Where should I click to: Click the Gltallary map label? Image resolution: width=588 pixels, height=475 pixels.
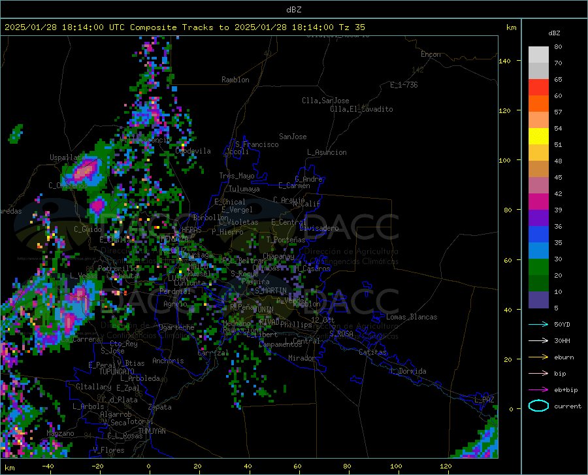[93, 387]
